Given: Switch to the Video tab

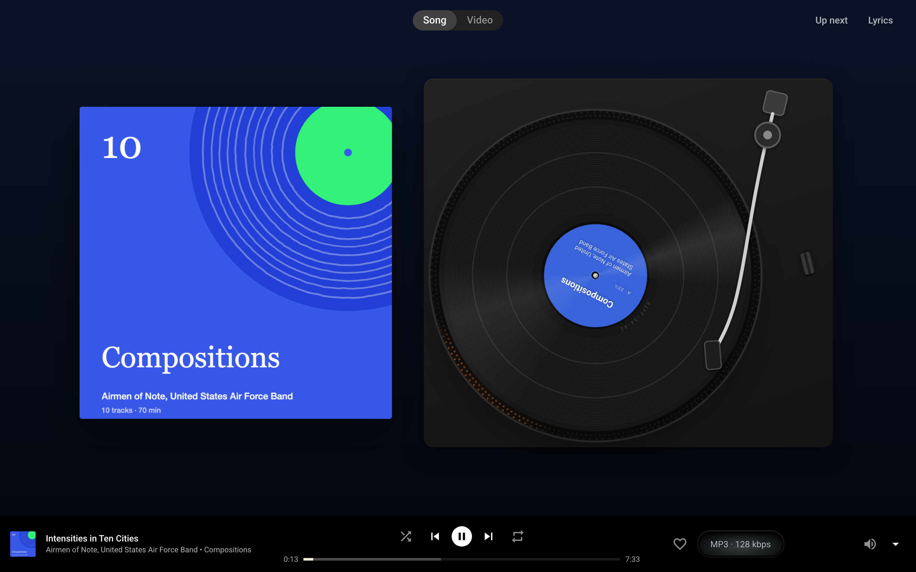Looking at the screenshot, I should [x=480, y=20].
